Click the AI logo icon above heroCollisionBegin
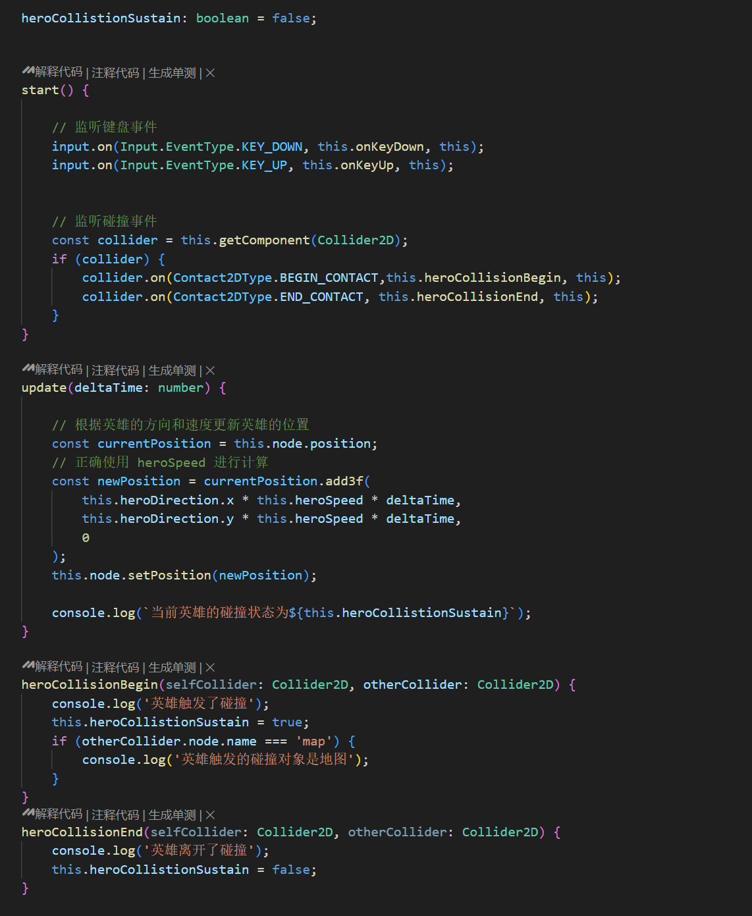Screen dimensions: 752x916 point(28,666)
